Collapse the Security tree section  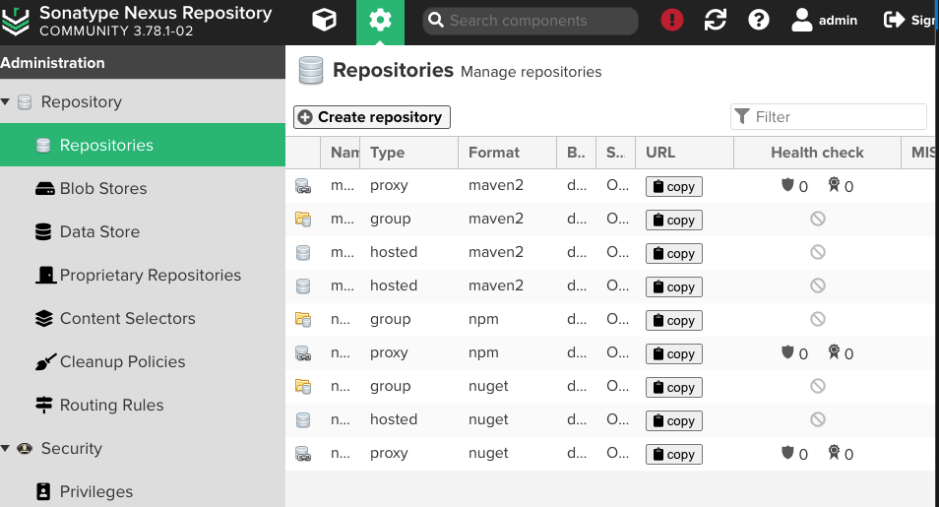(x=5, y=448)
